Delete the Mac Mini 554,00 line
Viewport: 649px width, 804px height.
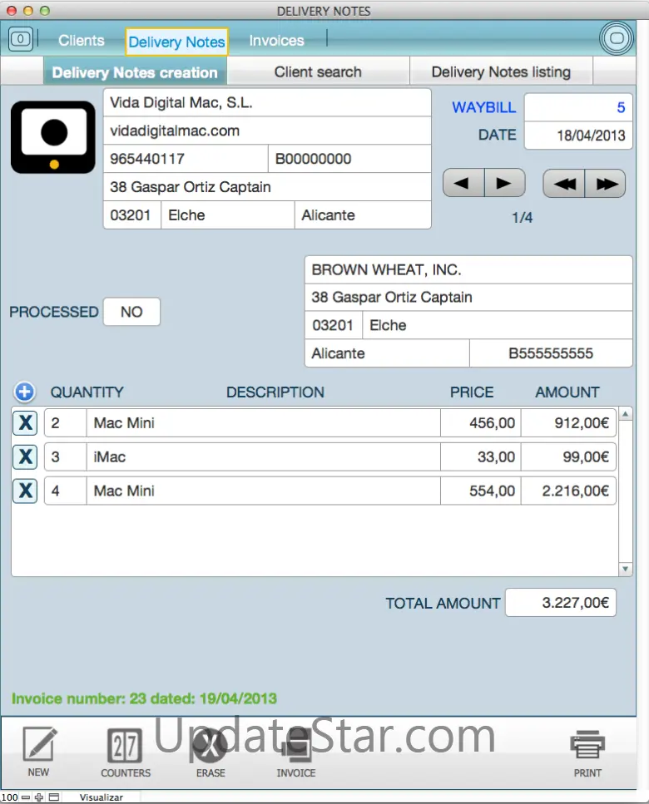[25, 491]
